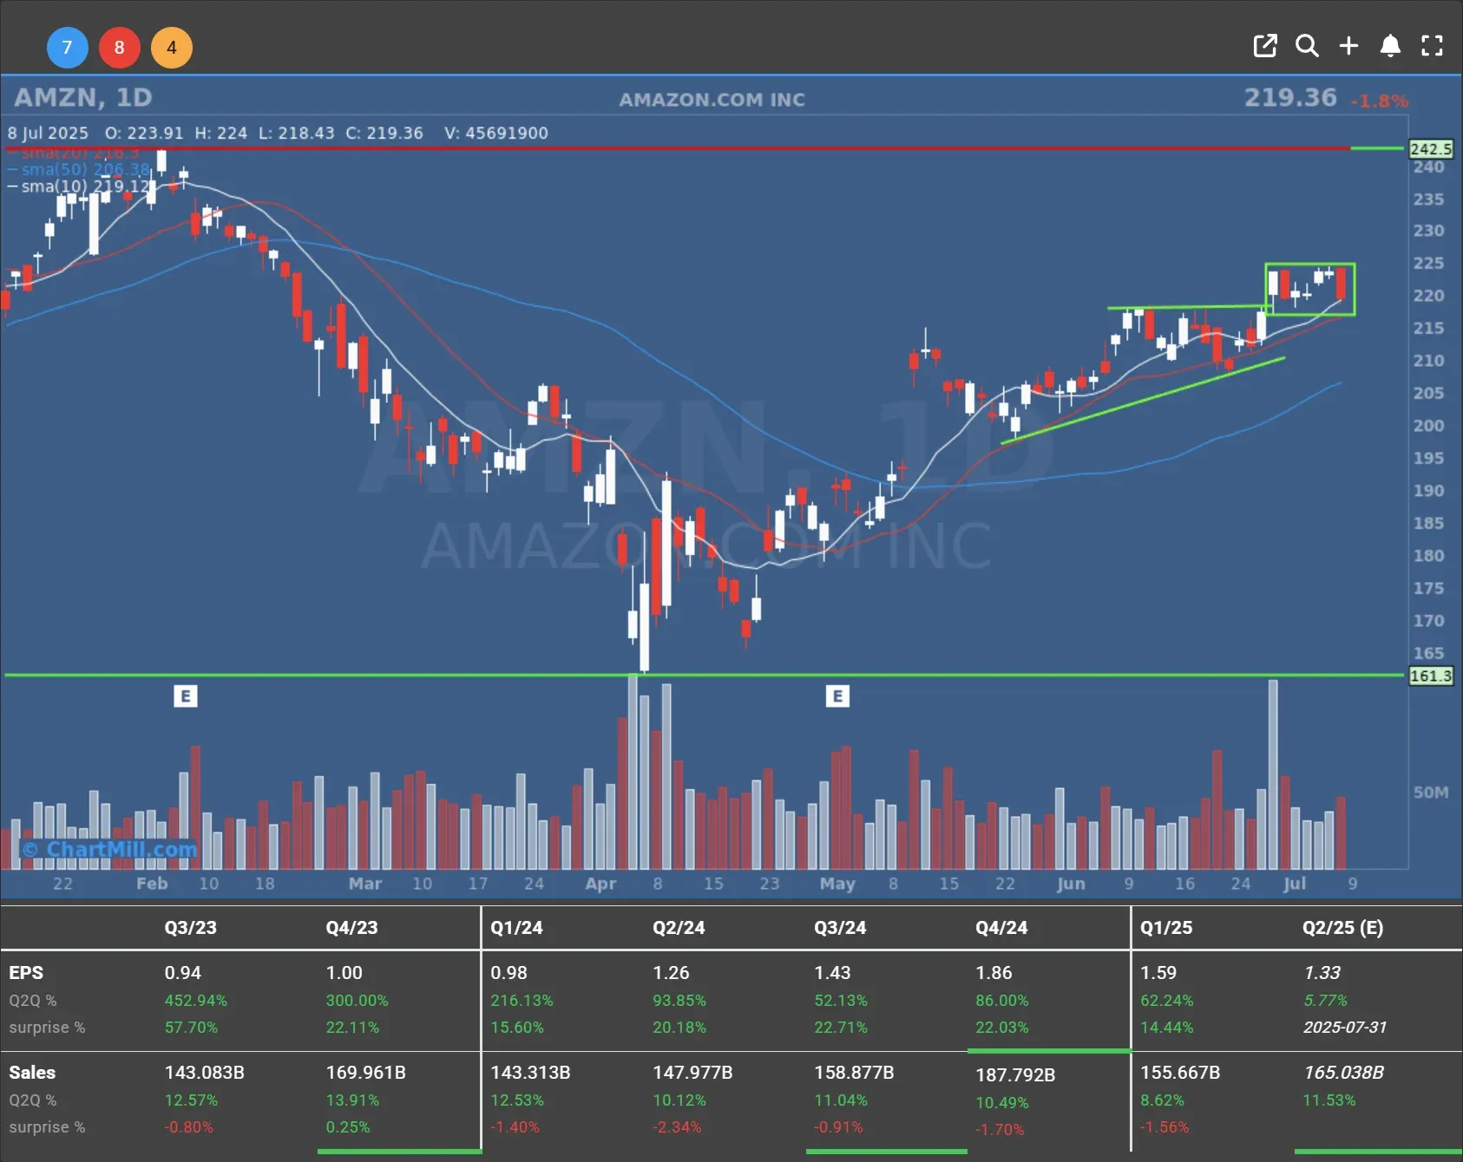Click the 219.36 last price value

click(1290, 97)
